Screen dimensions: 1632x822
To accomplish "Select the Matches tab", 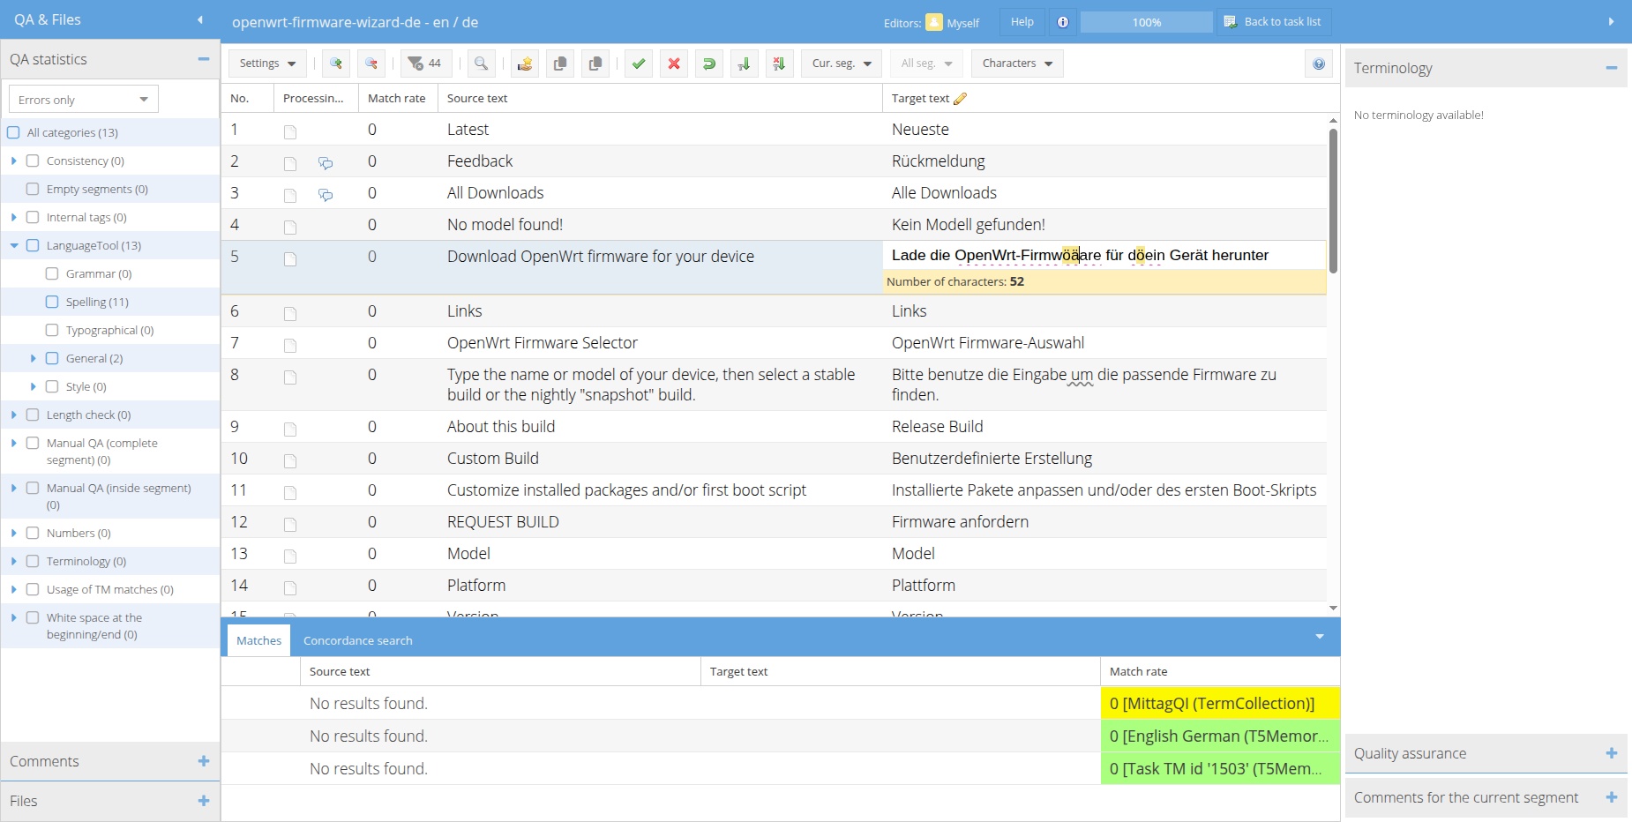I will pos(258,640).
